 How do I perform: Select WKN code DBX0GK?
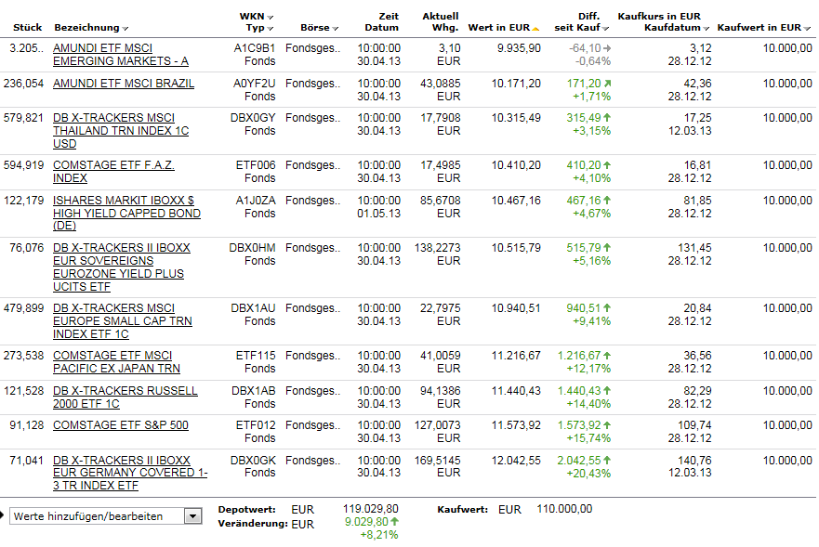tap(253, 461)
